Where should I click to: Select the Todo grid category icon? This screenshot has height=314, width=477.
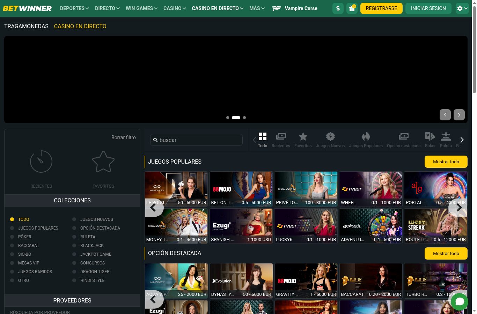tap(263, 140)
